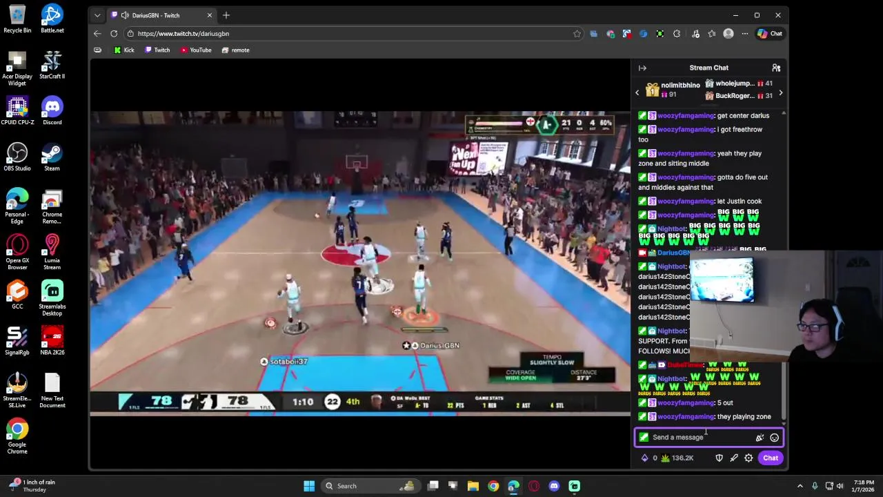Open the SignalRgb desktop icon

pyautogui.click(x=17, y=341)
